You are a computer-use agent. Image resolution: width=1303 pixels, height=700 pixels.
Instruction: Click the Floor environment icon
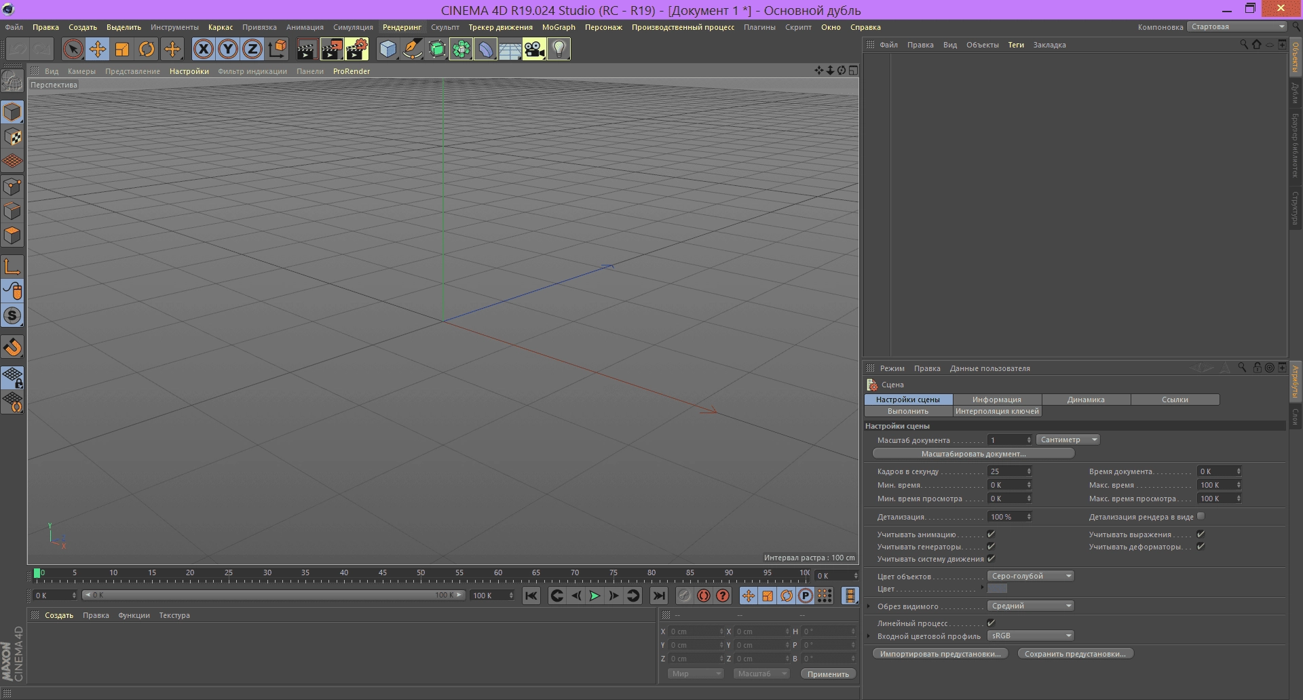510,49
